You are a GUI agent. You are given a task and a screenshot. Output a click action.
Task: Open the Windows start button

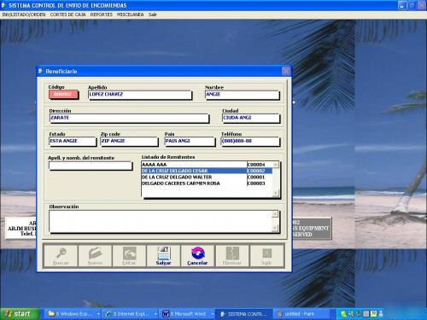(20, 314)
